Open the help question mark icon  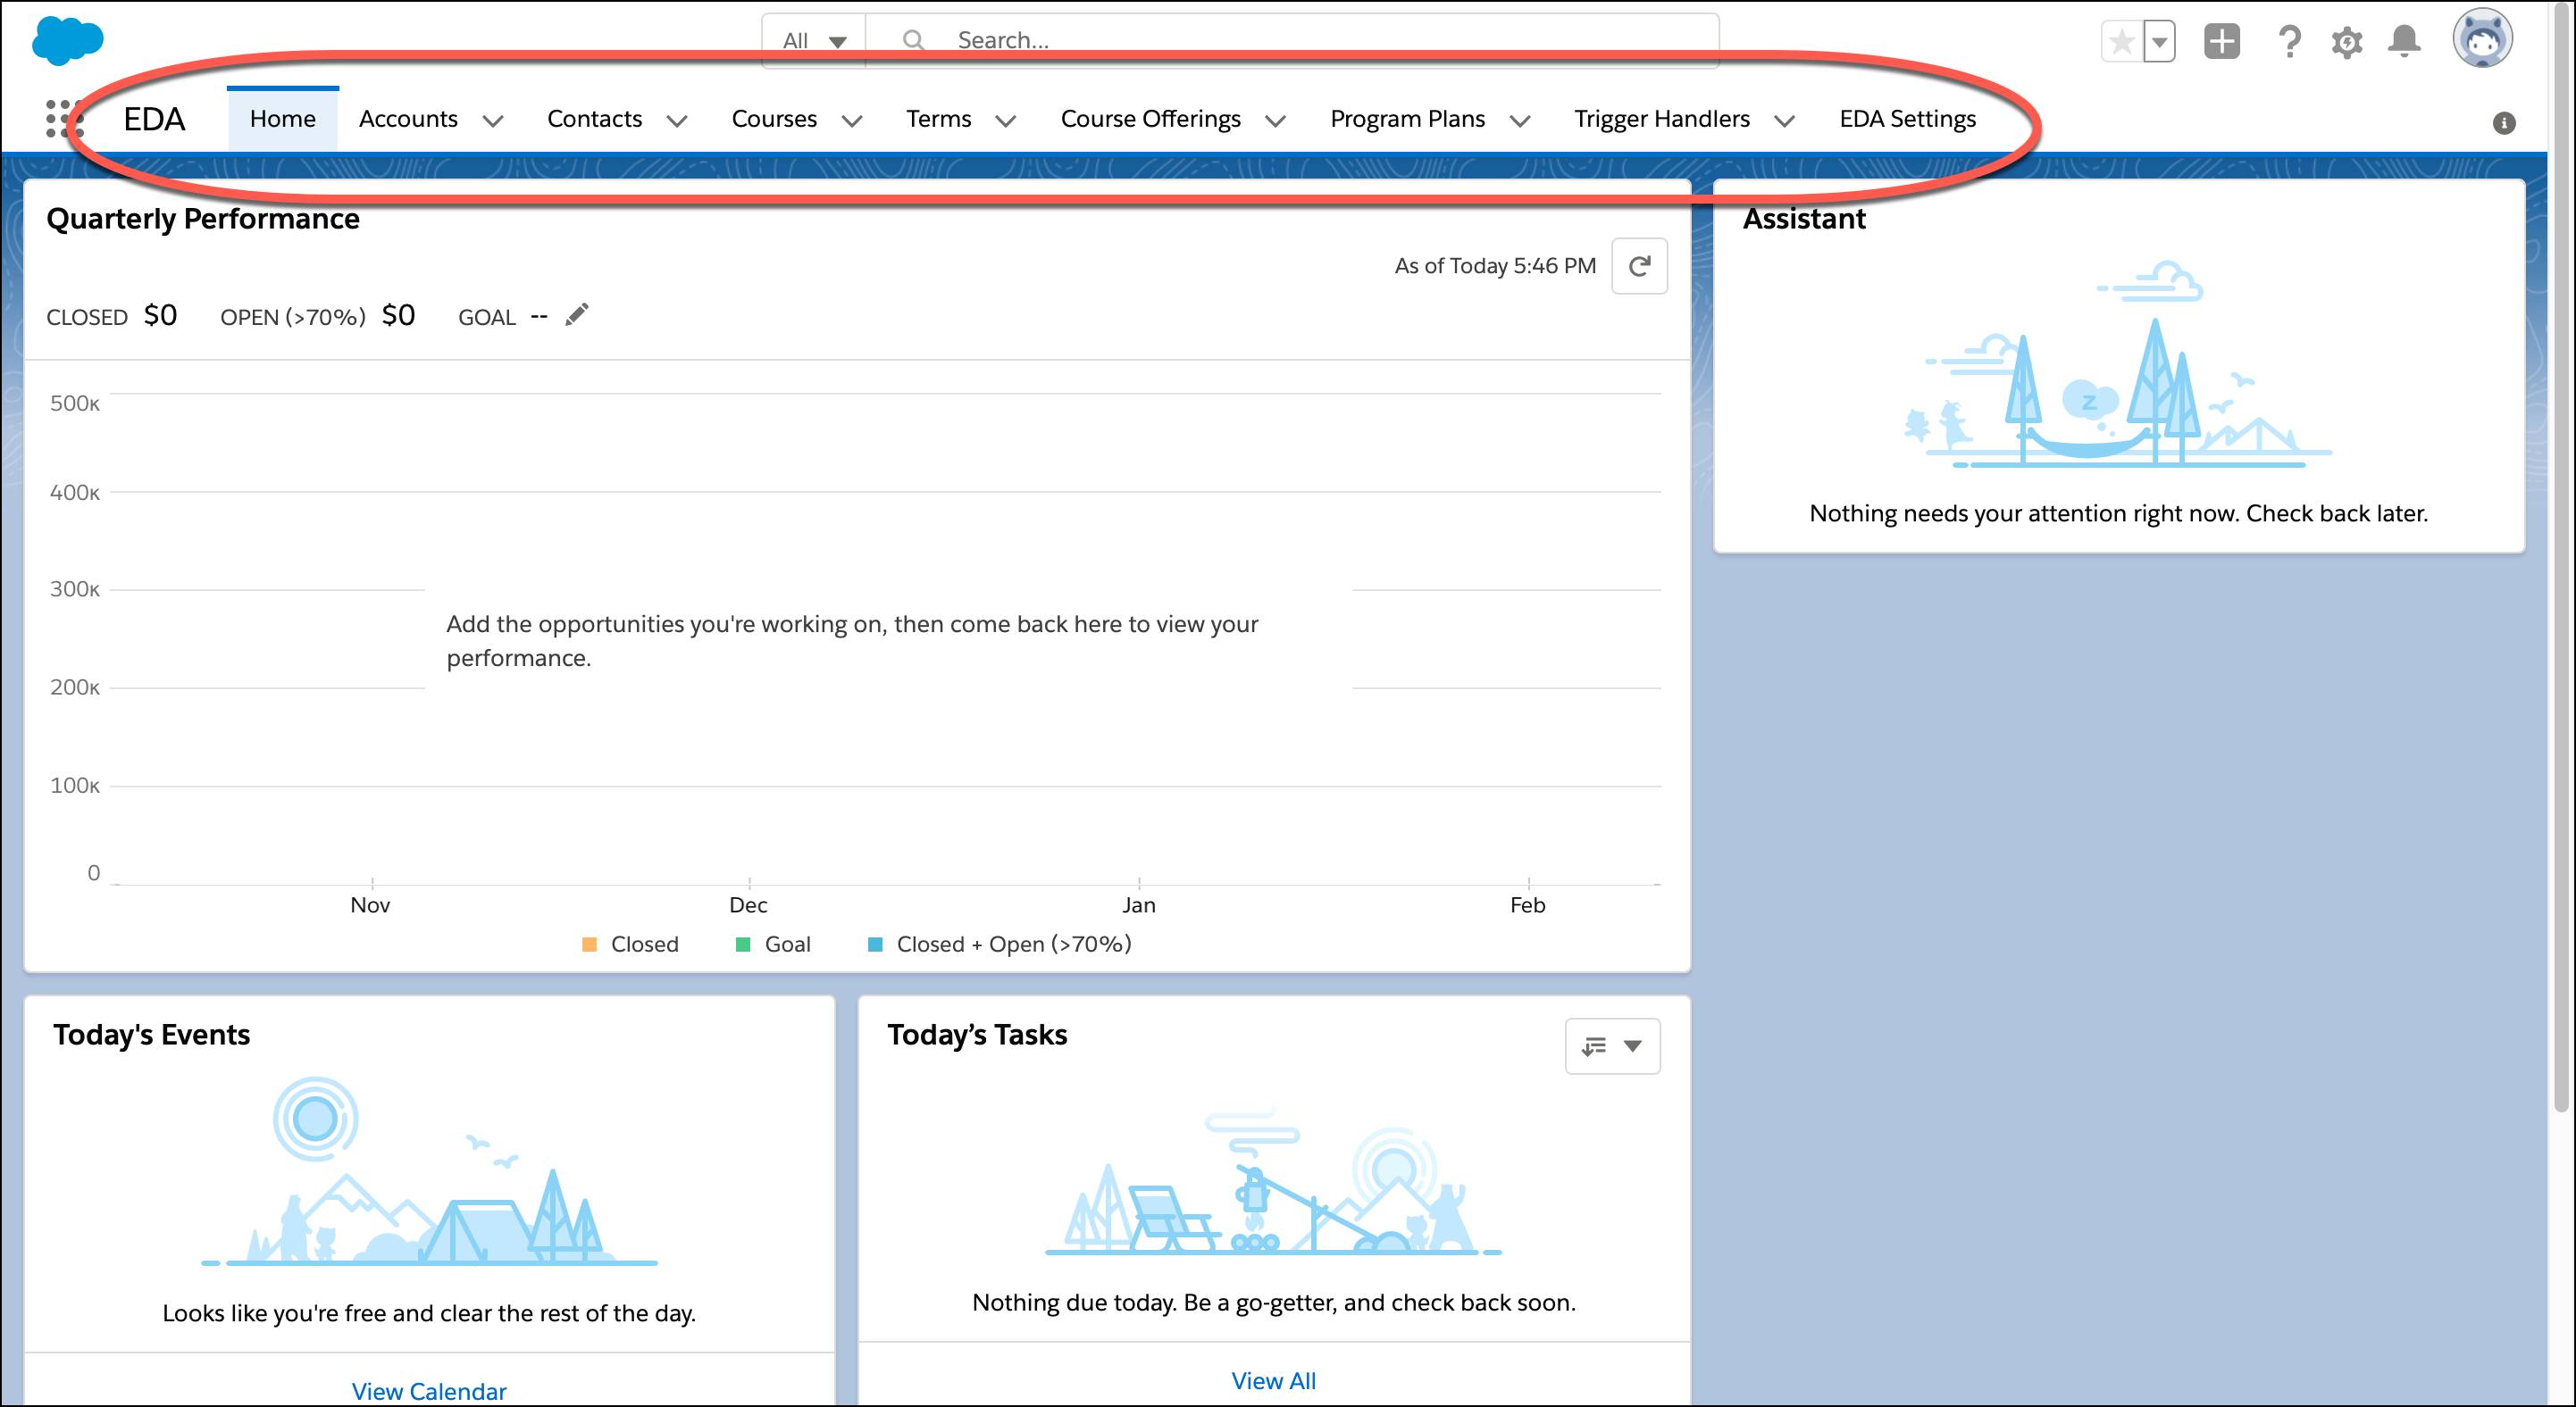point(2288,42)
